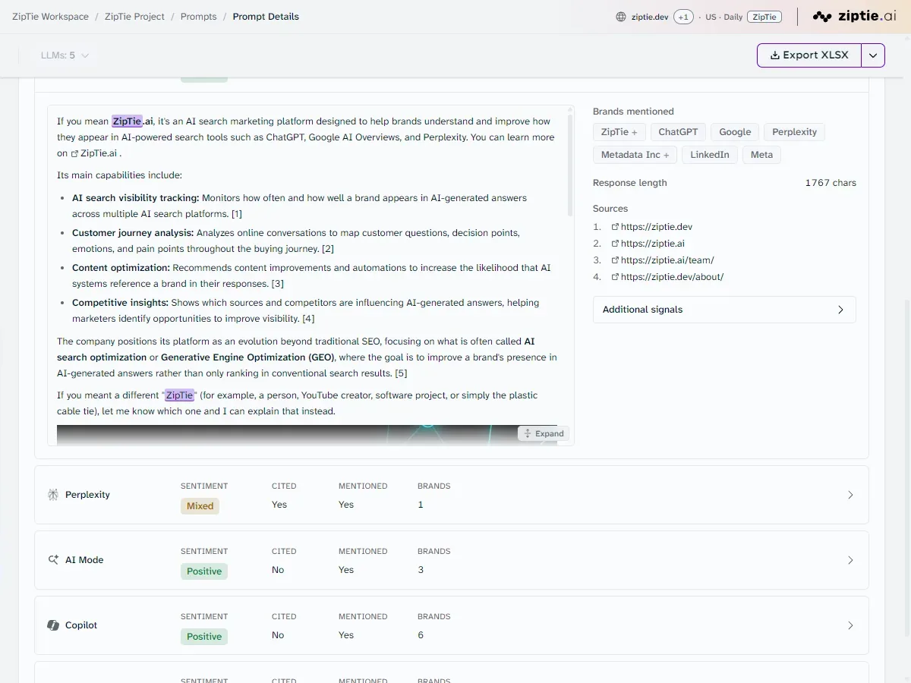Go to ZipTie Project breadcrumb
The image size is (911, 683).
[x=134, y=17]
